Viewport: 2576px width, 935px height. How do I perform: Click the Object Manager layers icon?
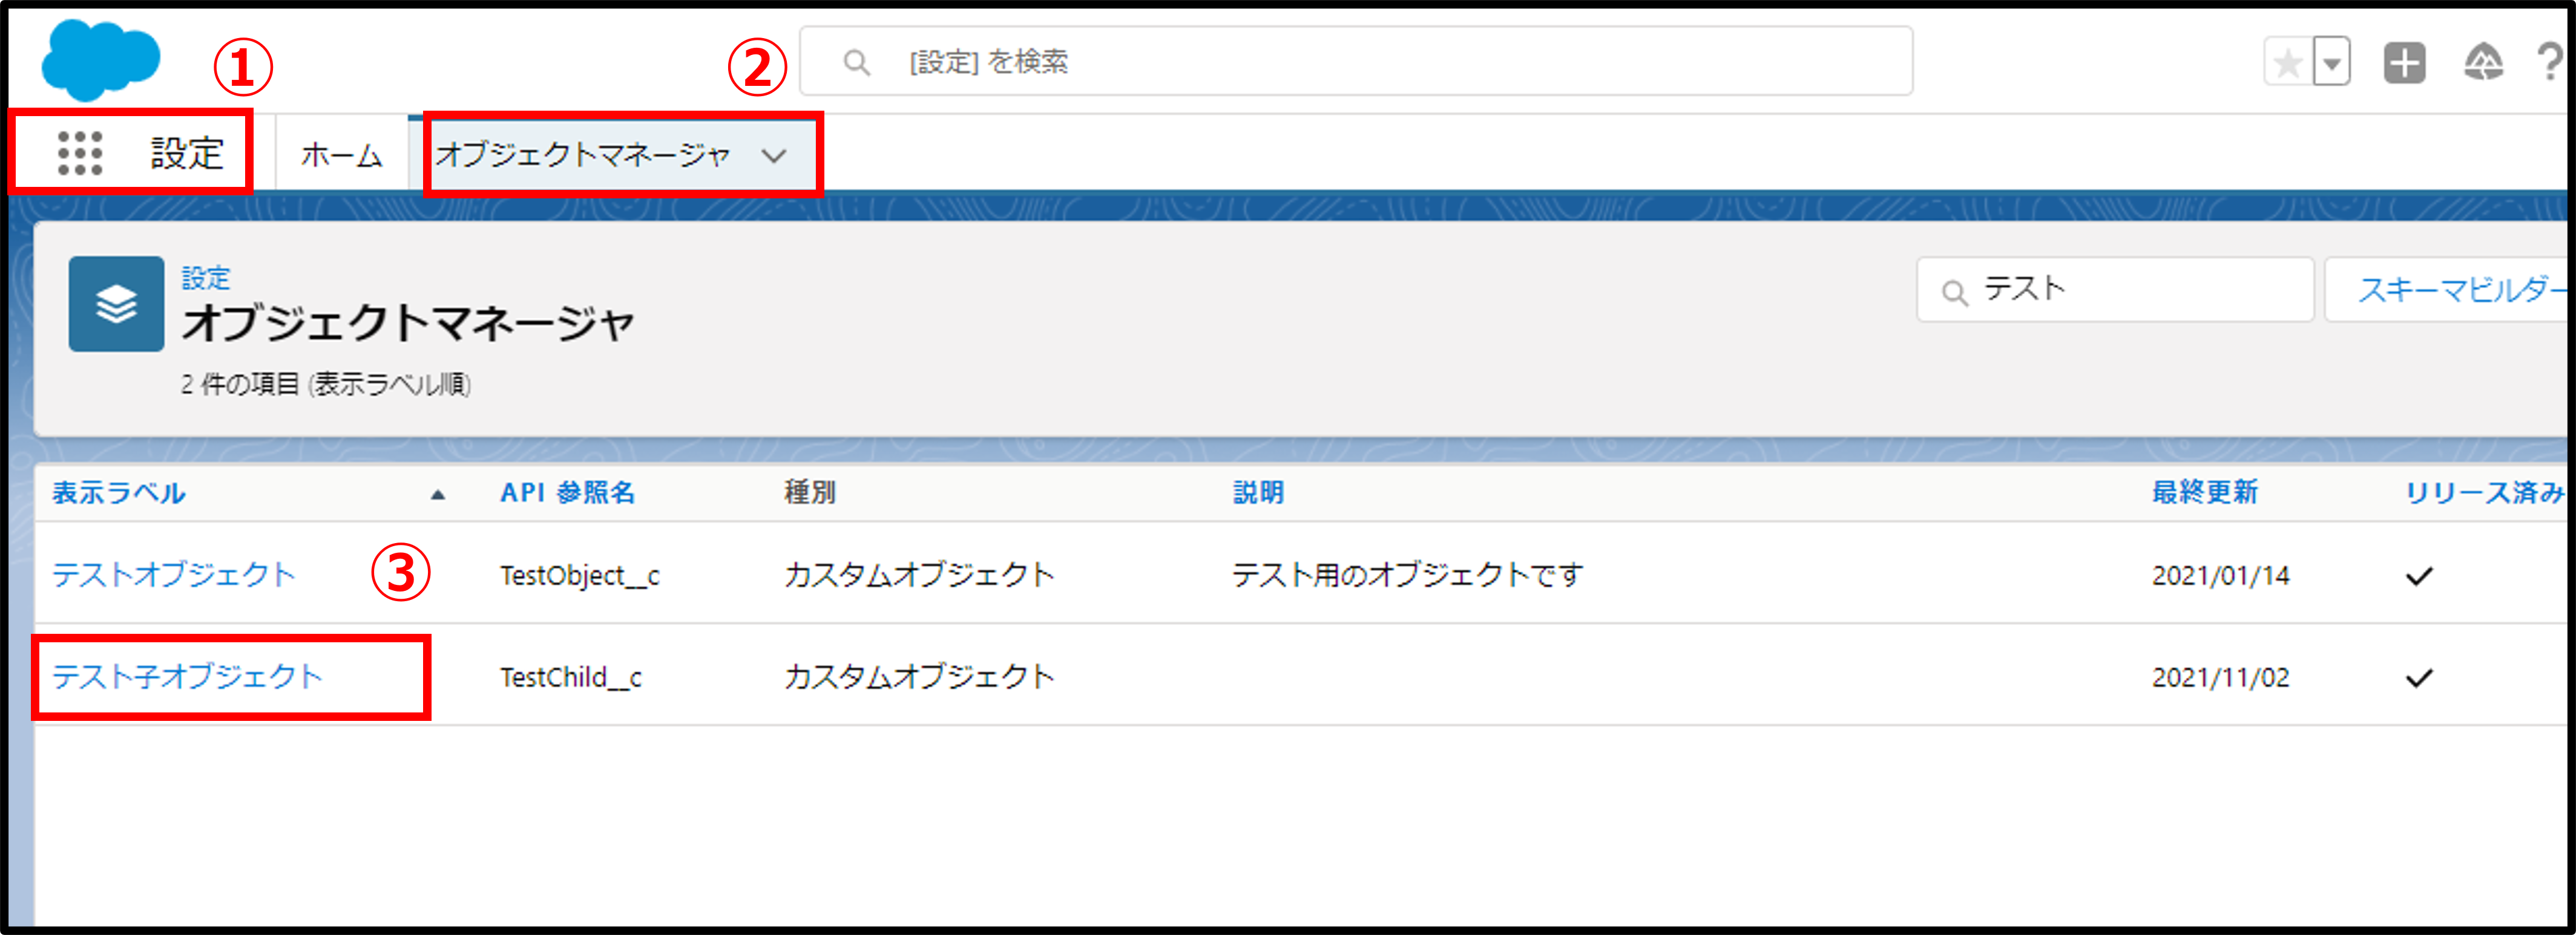[x=116, y=304]
